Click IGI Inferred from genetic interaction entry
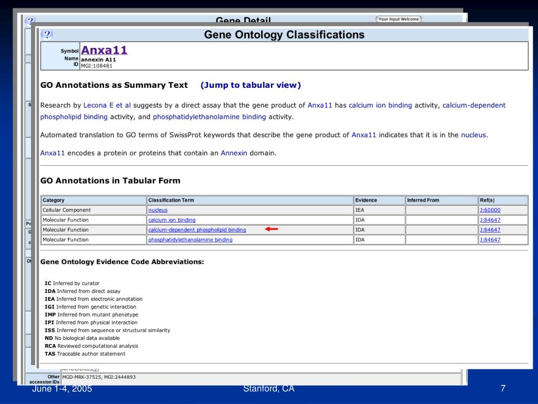The height and width of the screenshot is (404, 538). 90,307
